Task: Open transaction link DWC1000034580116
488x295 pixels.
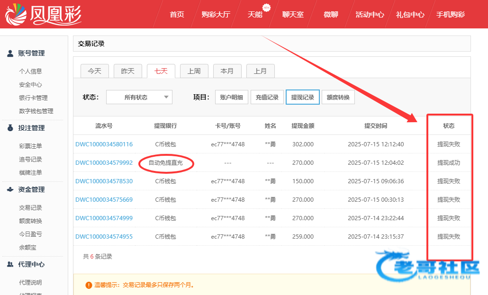Action: pos(104,144)
